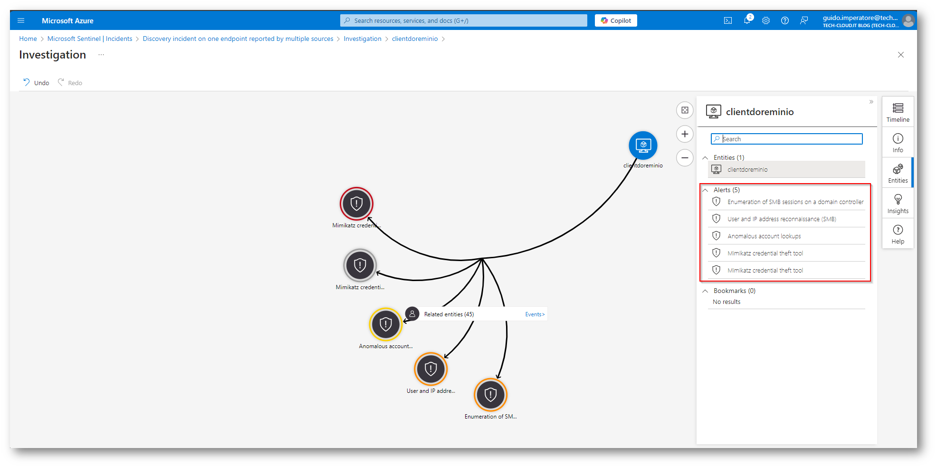Click the Redo arrow icon

(x=61, y=82)
